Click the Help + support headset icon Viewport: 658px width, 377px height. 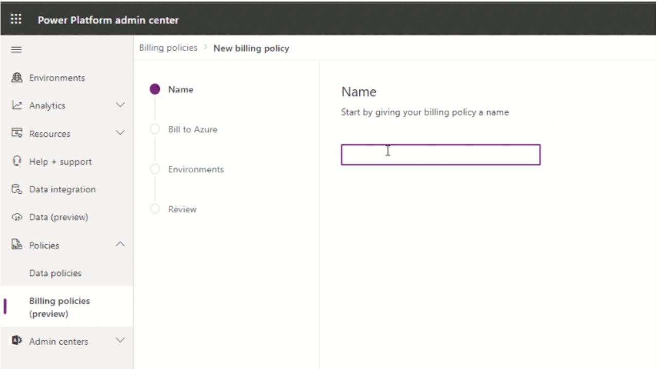[x=17, y=162]
